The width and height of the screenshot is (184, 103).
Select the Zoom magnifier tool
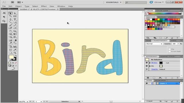point(15,53)
